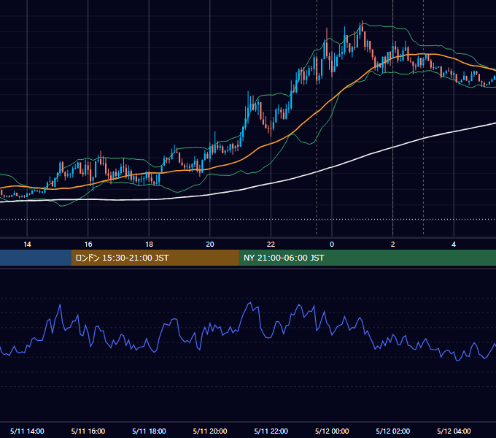Click the 5/11 18:00 time label
Viewport: 496px width, 438px height.
click(149, 431)
